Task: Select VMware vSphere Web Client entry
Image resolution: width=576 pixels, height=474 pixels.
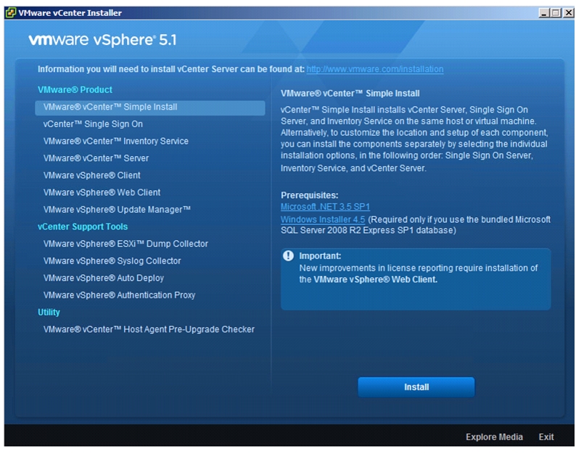Action: click(x=102, y=192)
